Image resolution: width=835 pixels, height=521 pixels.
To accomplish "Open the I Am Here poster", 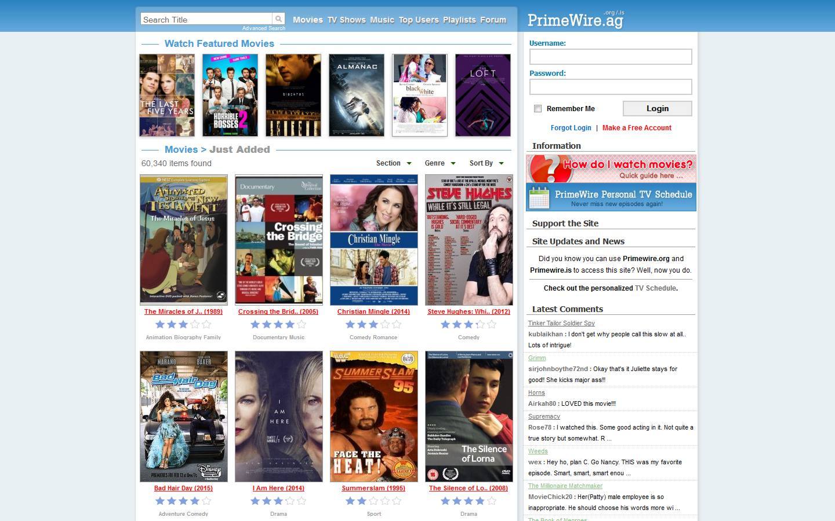I will tap(279, 417).
